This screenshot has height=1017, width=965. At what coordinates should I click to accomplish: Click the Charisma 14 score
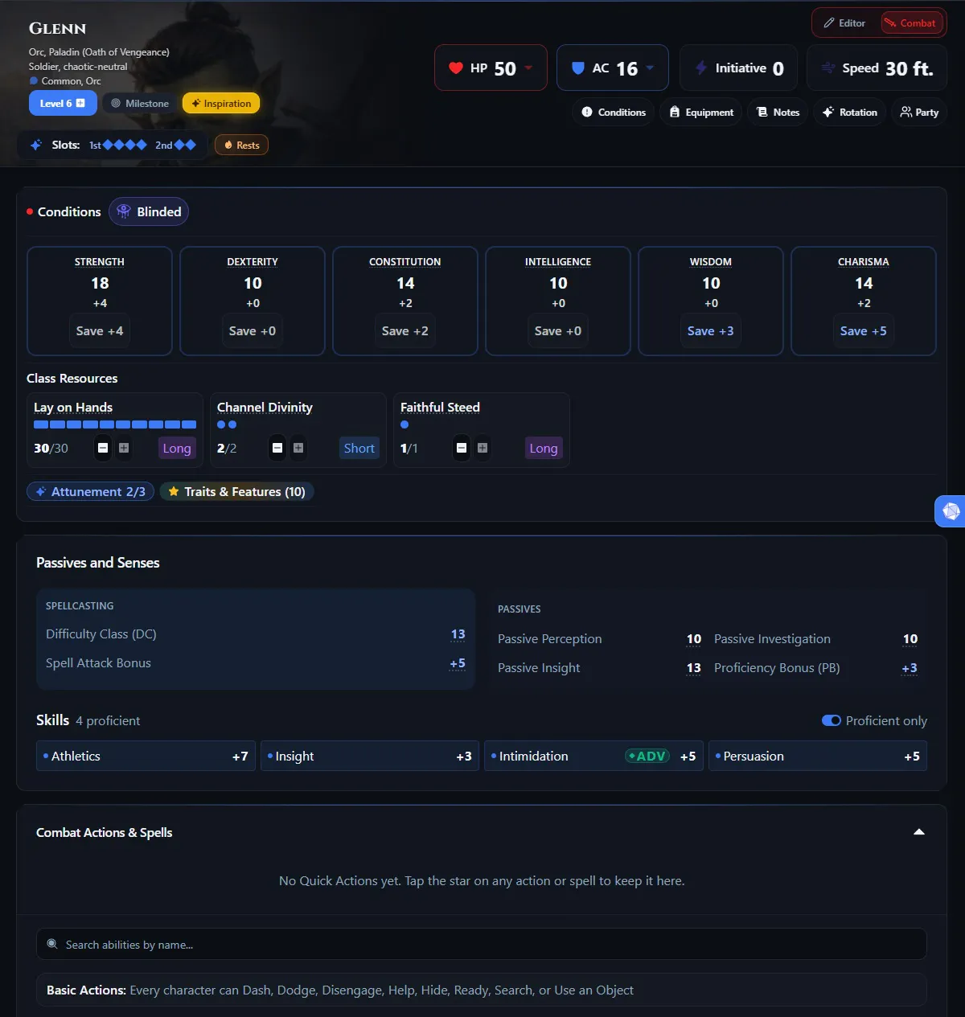(x=864, y=283)
